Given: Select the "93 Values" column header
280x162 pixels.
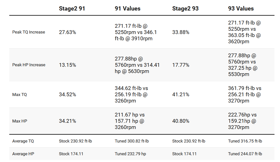Looking at the screenshot, I should click(x=241, y=8).
